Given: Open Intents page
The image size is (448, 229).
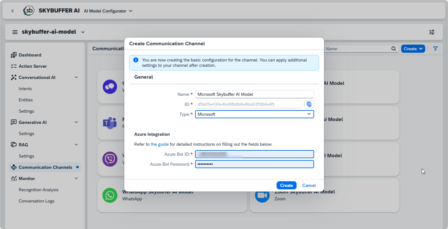Looking at the screenshot, I should pos(25,89).
